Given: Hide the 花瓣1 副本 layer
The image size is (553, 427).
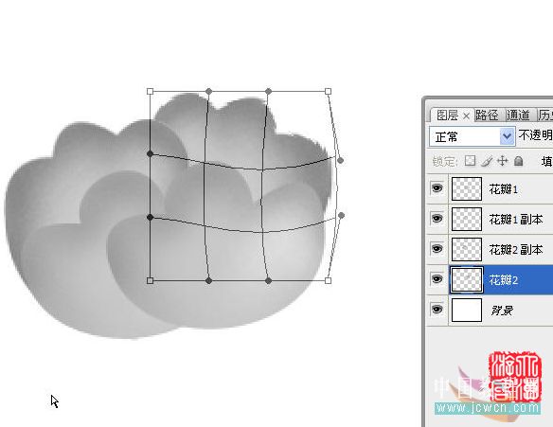Looking at the screenshot, I should (x=437, y=219).
